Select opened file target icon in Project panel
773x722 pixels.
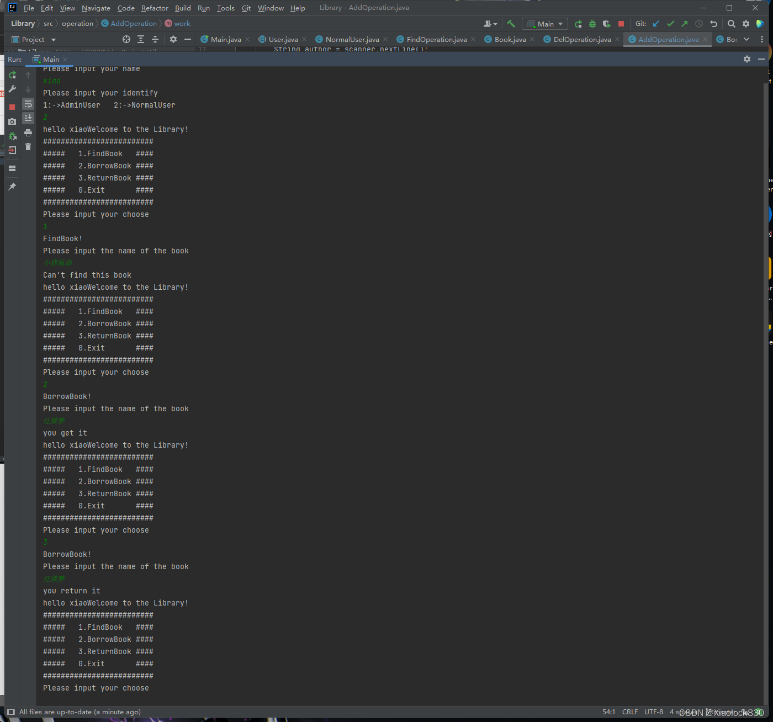coord(126,39)
